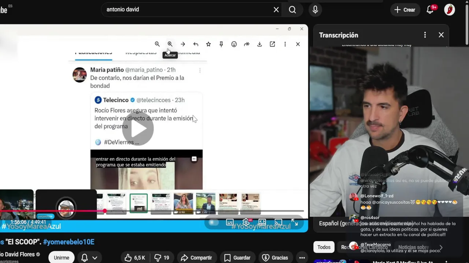Click the red scrubber on progress bar
The width and height of the screenshot is (469, 263).
tap(105, 211)
